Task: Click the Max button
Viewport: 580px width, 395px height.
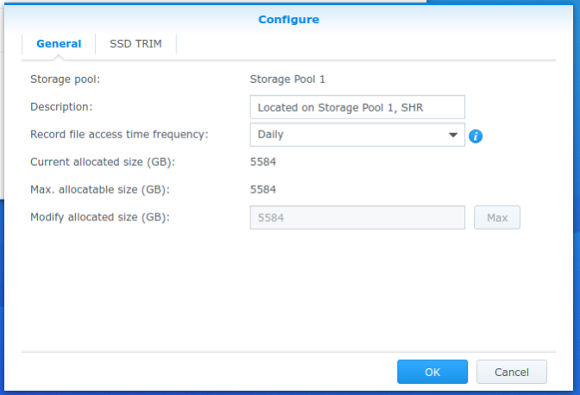Action: coord(497,218)
